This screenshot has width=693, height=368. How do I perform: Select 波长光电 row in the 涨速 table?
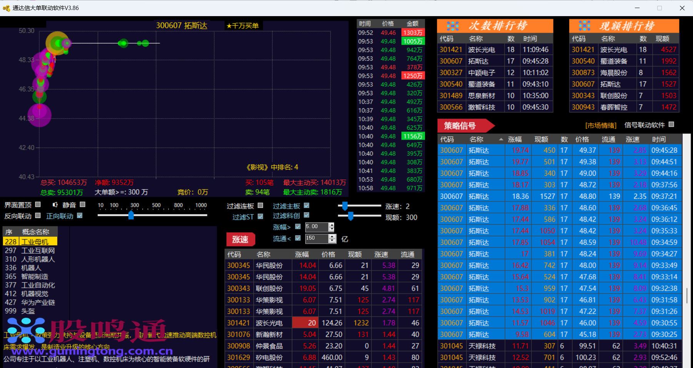[323, 323]
